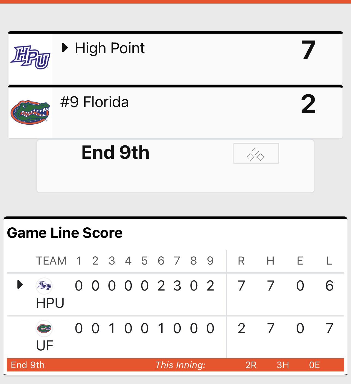Click HPU's 7th inning score of 3
351x384 pixels.
pos(177,286)
